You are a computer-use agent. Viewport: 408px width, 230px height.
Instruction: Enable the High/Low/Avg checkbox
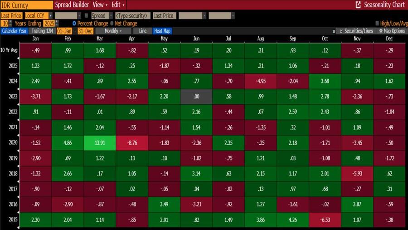pyautogui.click(x=377, y=23)
